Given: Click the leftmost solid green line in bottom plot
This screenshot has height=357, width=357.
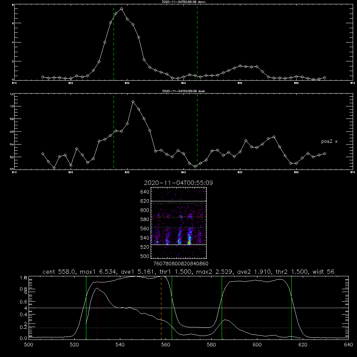Looking at the screenshot, I should coord(86,308).
